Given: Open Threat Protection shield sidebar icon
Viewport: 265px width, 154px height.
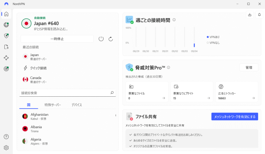Looking at the screenshot, I should (x=6, y=36).
